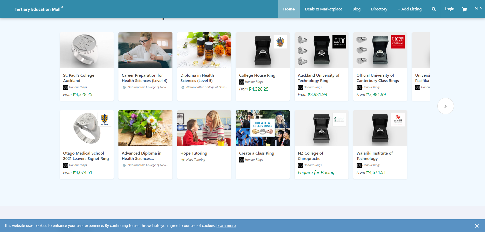
Task: Open Diploma in Health Sciences (Level 5)
Action: pyautogui.click(x=197, y=78)
